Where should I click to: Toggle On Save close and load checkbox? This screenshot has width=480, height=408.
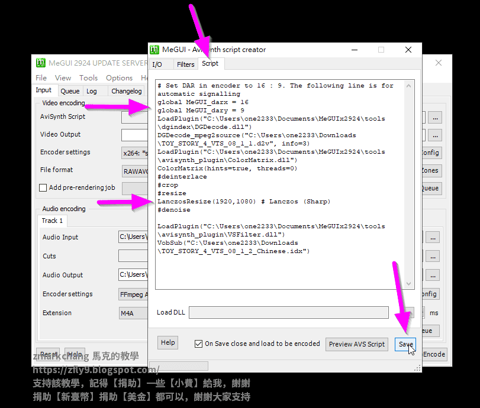[198, 344]
